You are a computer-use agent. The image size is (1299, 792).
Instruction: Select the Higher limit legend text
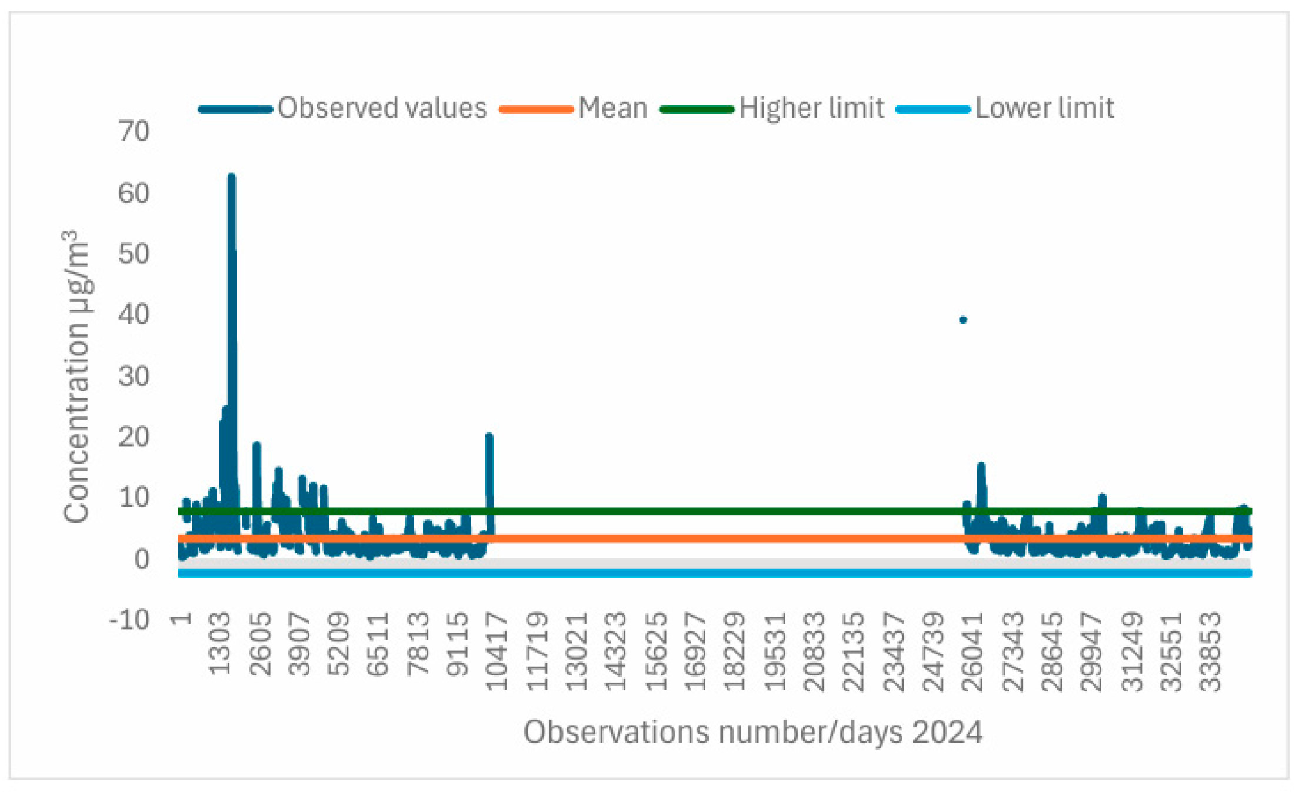(x=811, y=108)
